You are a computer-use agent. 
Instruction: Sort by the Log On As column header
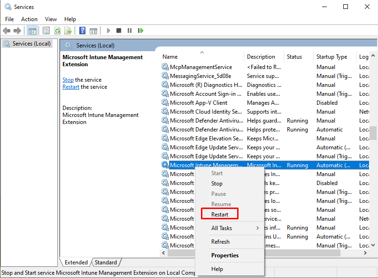point(363,57)
